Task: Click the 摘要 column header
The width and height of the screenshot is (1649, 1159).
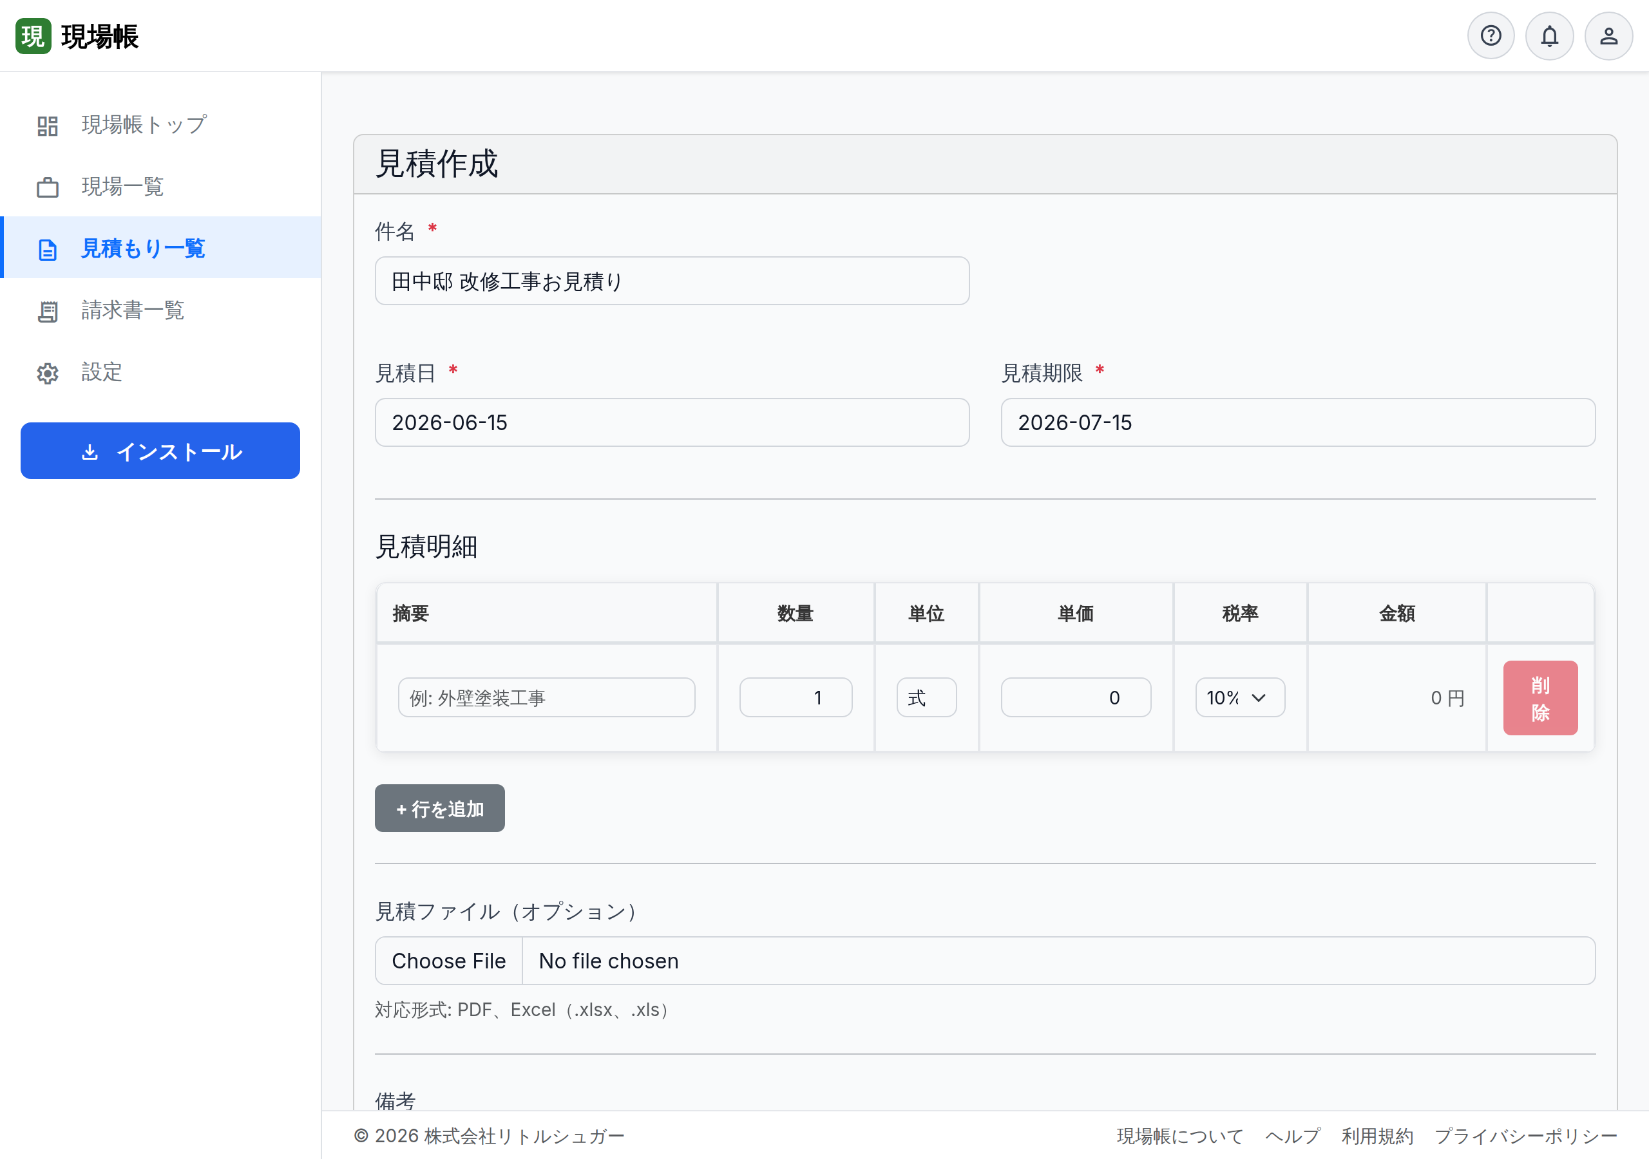Action: 547,613
